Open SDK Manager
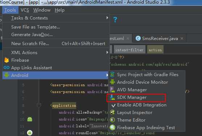Screen dimensions: 202x136 pyautogui.click(x=147, y=97)
